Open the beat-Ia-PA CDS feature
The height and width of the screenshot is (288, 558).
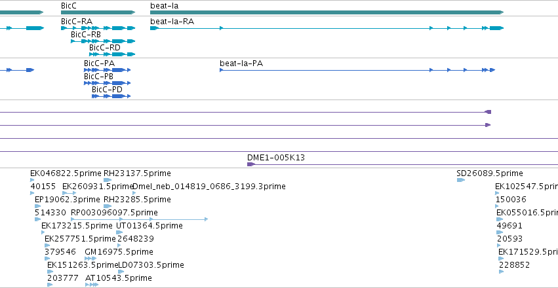tap(357, 70)
